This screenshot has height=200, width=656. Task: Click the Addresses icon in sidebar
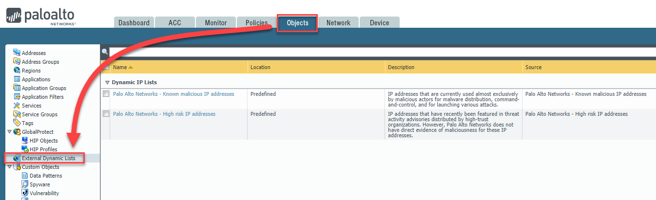[x=17, y=53]
